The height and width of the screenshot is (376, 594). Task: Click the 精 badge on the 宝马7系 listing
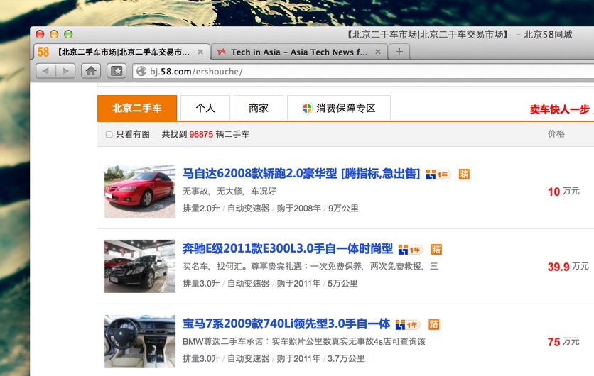click(433, 324)
